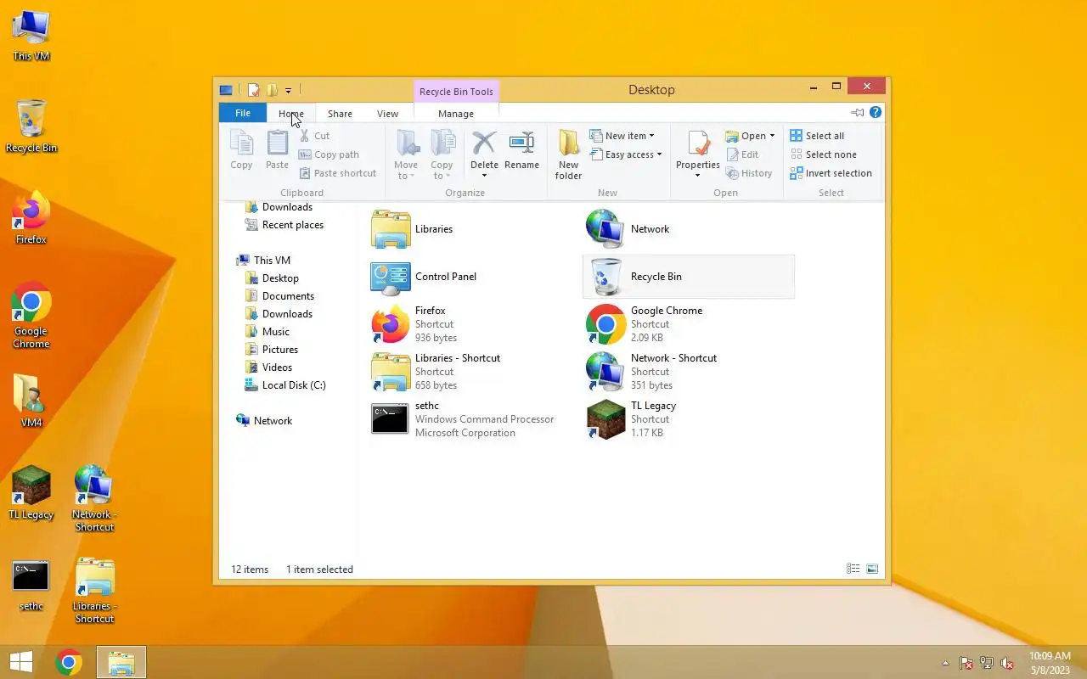
Task: Click the TL Legacy desktop icon
Action: pyautogui.click(x=31, y=493)
